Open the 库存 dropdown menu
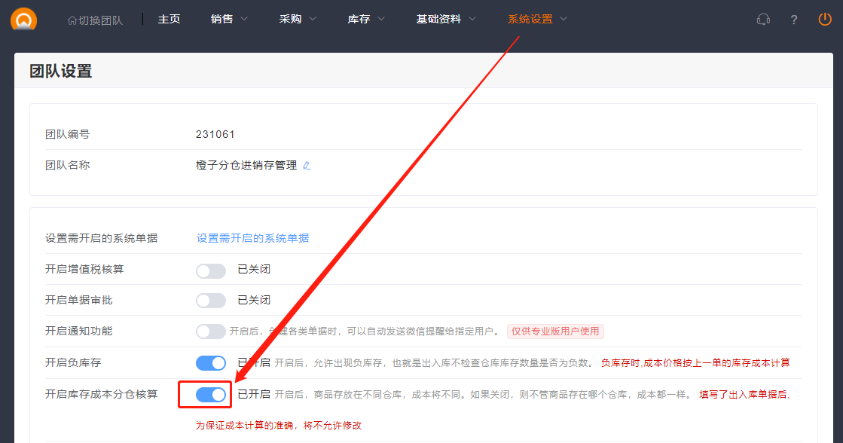The image size is (843, 443). click(x=366, y=20)
